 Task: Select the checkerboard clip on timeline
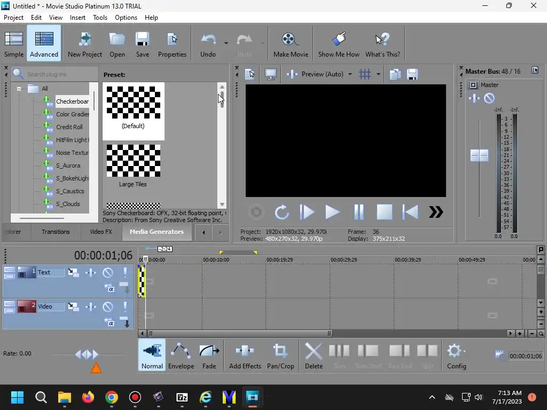(x=142, y=281)
